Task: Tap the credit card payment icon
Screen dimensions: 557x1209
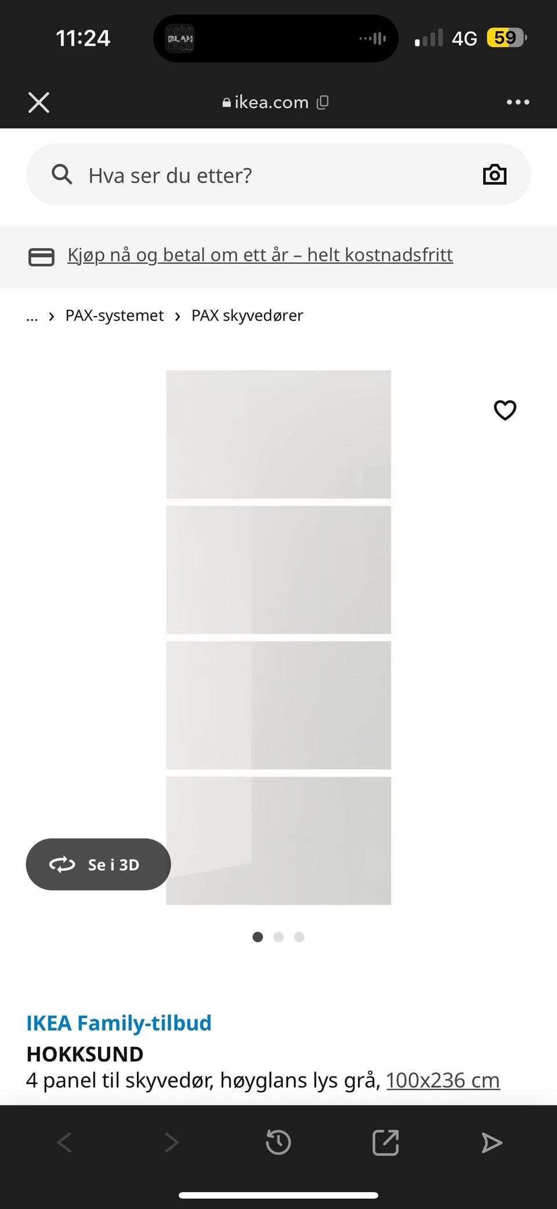Action: [41, 257]
